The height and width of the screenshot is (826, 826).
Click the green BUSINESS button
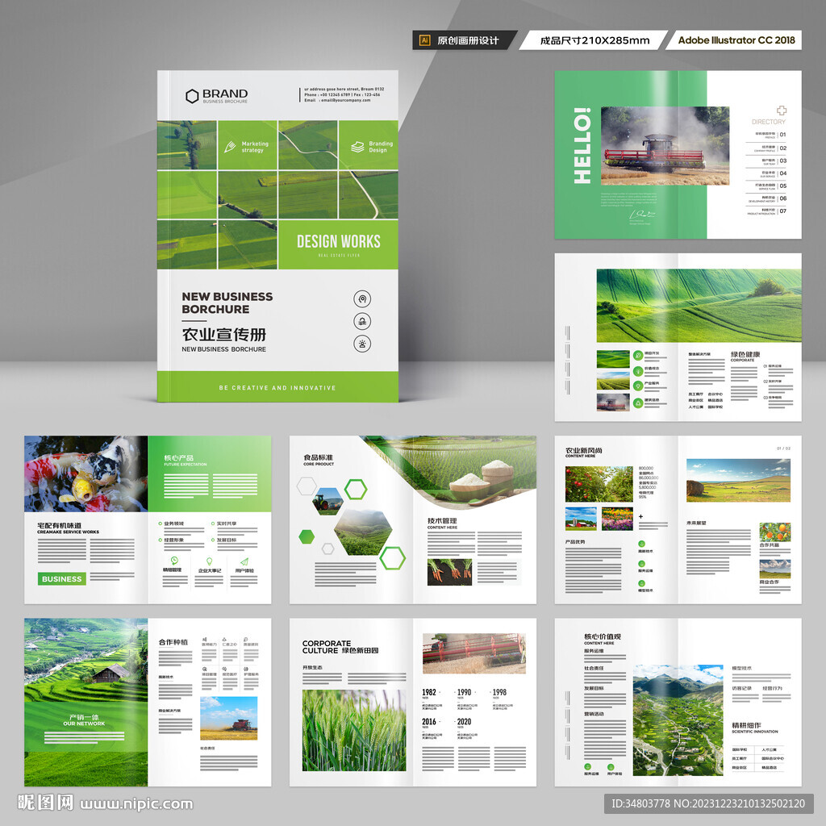(61, 578)
